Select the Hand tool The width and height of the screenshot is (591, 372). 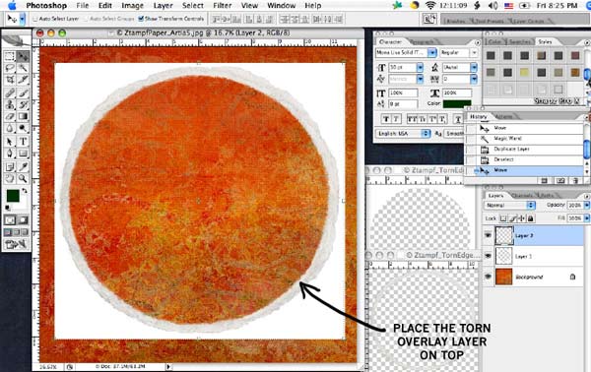coord(10,178)
